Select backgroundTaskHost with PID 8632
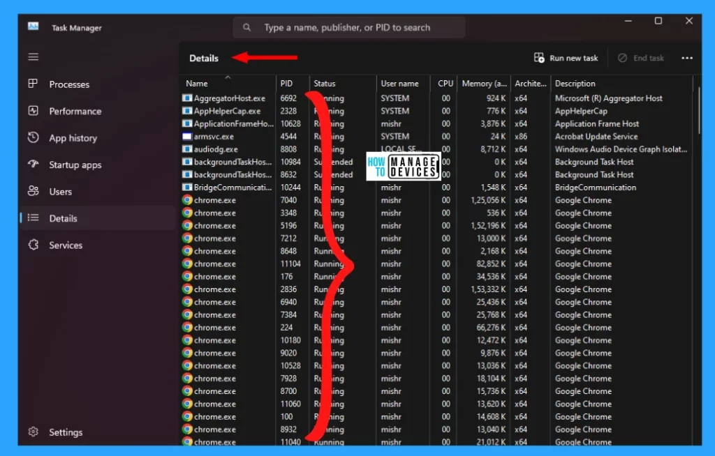Image resolution: width=715 pixels, height=456 pixels. click(x=438, y=174)
